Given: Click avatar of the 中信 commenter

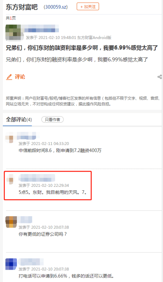Looking at the screenshot, I should (x=10, y=137).
